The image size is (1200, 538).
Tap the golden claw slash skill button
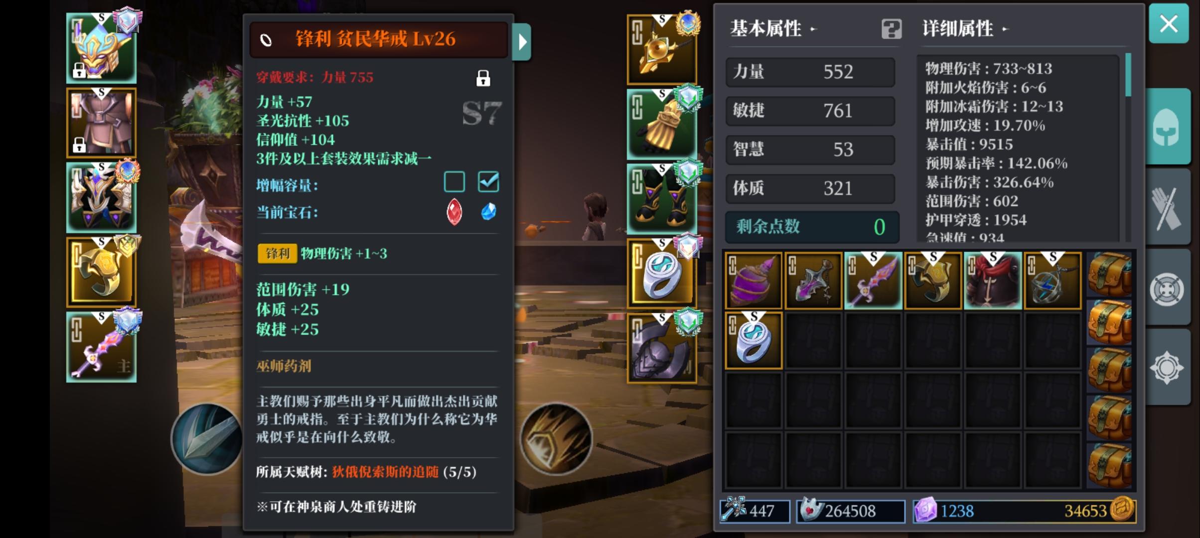point(556,438)
